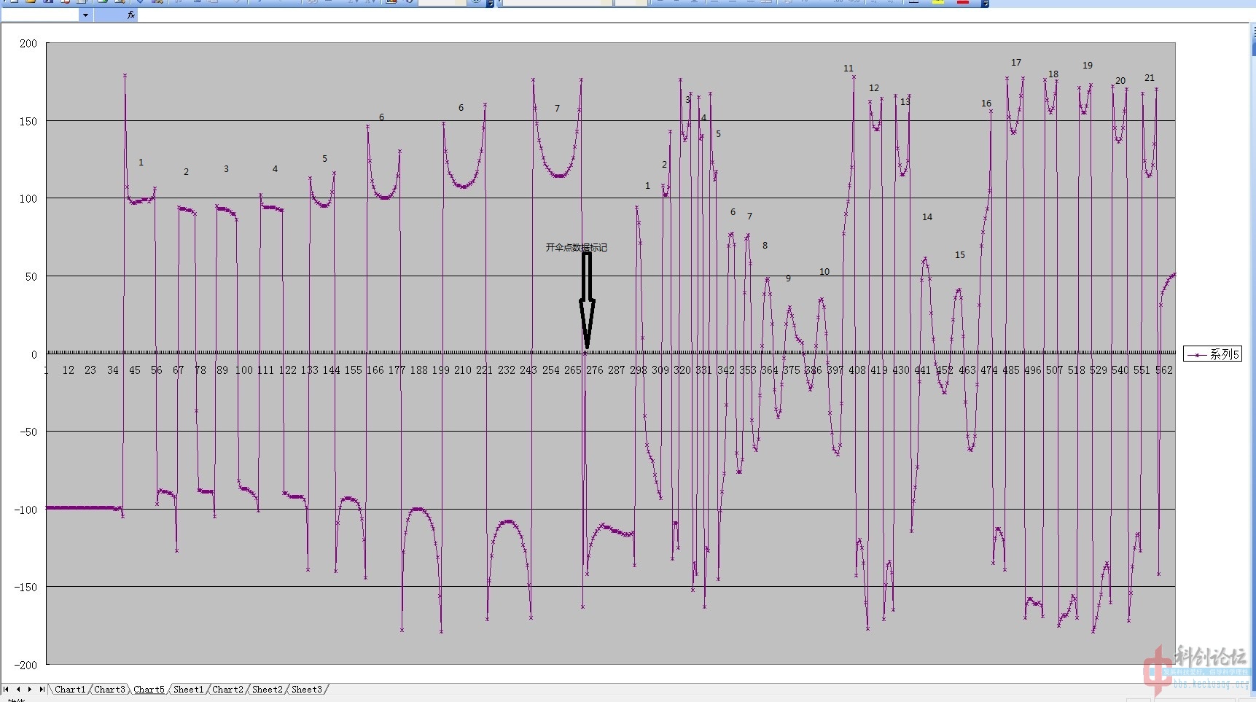Click the red font color swatch
Screen dimensions: 1256x702
963,2
